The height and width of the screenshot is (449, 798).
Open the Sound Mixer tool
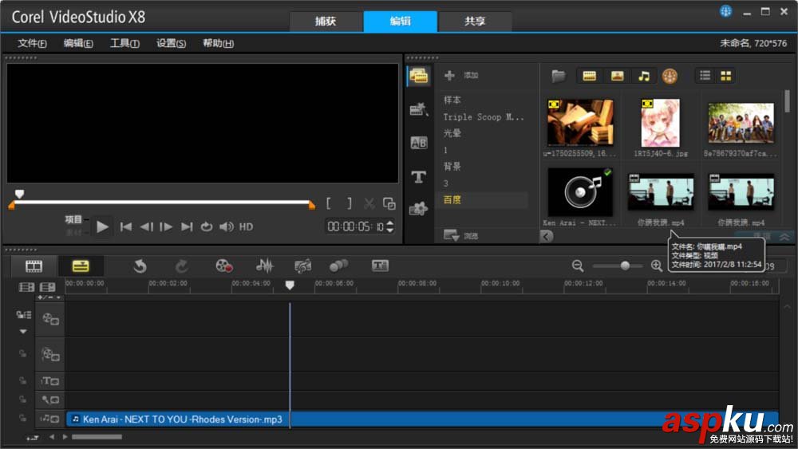(264, 266)
